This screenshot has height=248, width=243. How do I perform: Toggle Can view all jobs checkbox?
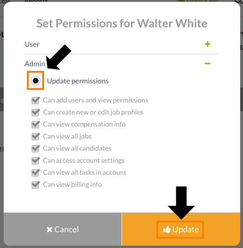35,136
